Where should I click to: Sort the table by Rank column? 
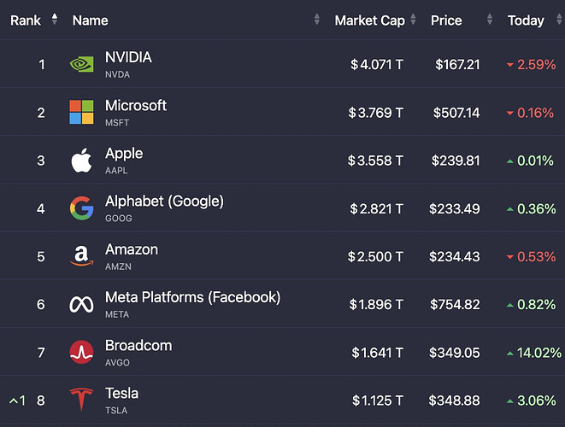(x=26, y=20)
